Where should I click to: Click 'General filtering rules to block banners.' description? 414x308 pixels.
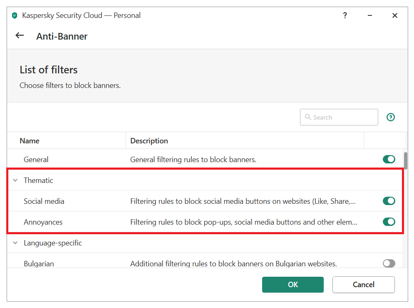193,160
